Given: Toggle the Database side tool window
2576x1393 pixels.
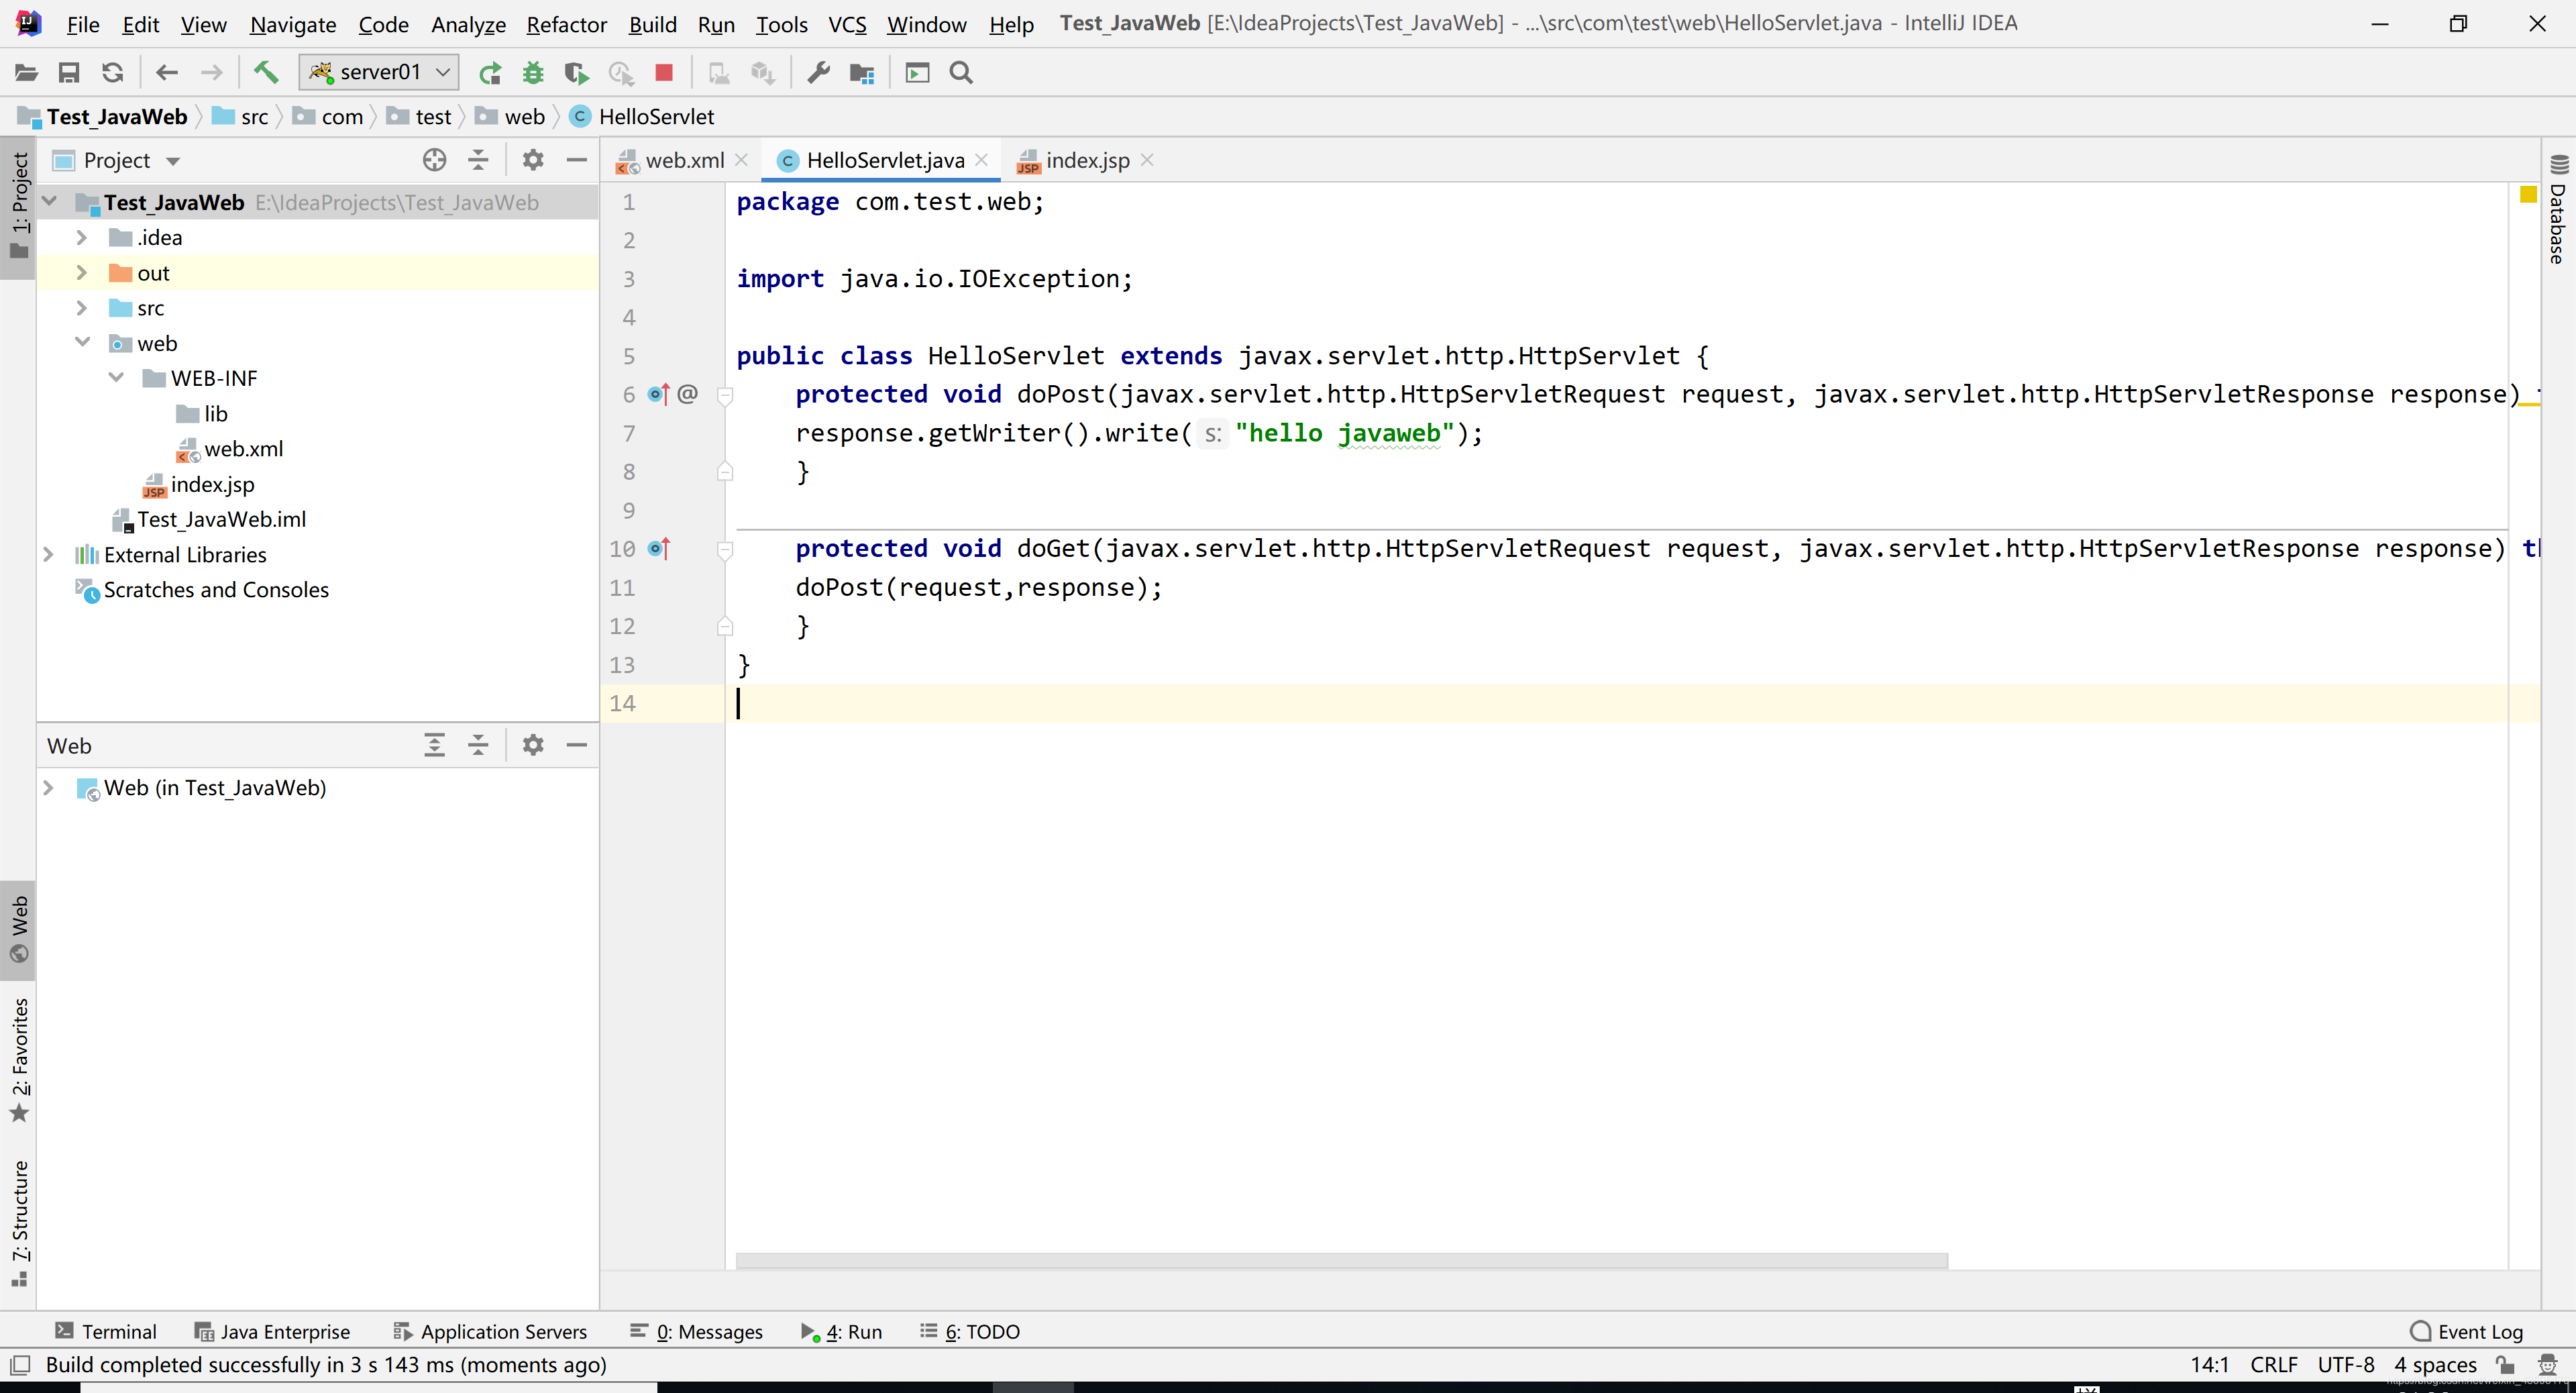Looking at the screenshot, I should (x=2558, y=210).
